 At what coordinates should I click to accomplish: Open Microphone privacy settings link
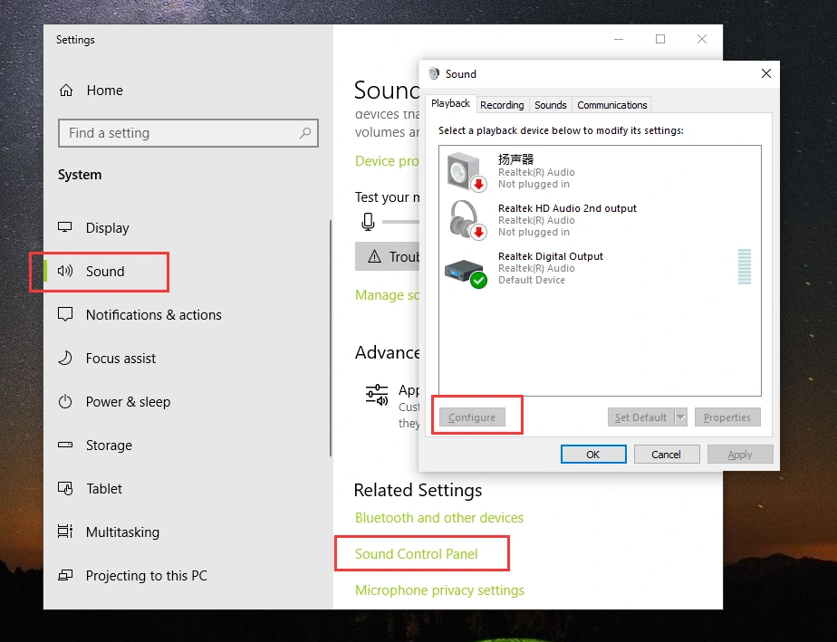(440, 590)
